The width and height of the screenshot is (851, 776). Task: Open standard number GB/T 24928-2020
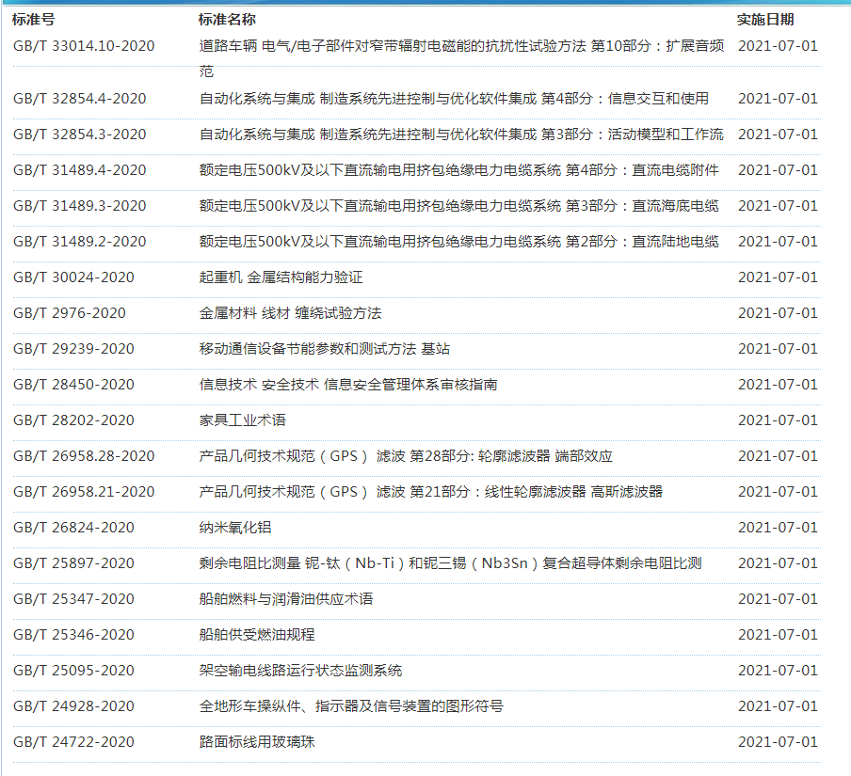pyautogui.click(x=73, y=706)
